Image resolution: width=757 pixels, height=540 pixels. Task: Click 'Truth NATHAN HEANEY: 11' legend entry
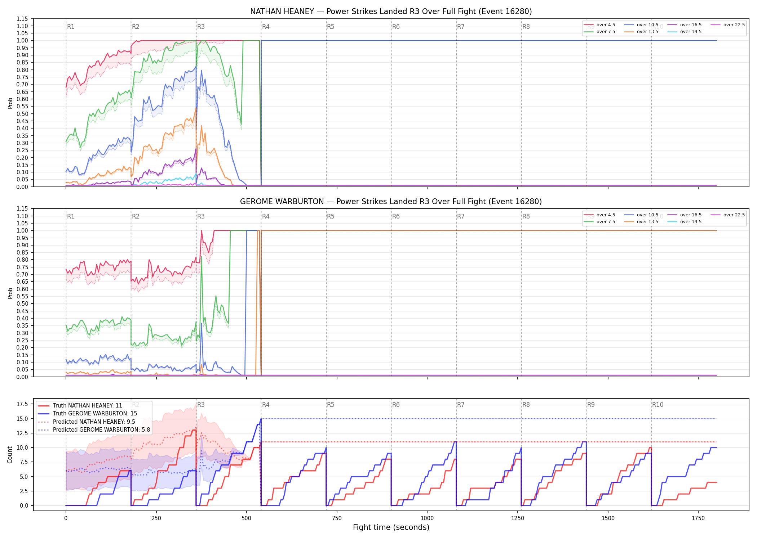(x=80, y=406)
